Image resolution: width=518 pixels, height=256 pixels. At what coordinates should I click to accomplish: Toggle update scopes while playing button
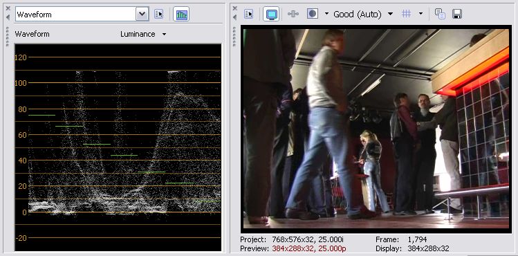click(x=181, y=15)
